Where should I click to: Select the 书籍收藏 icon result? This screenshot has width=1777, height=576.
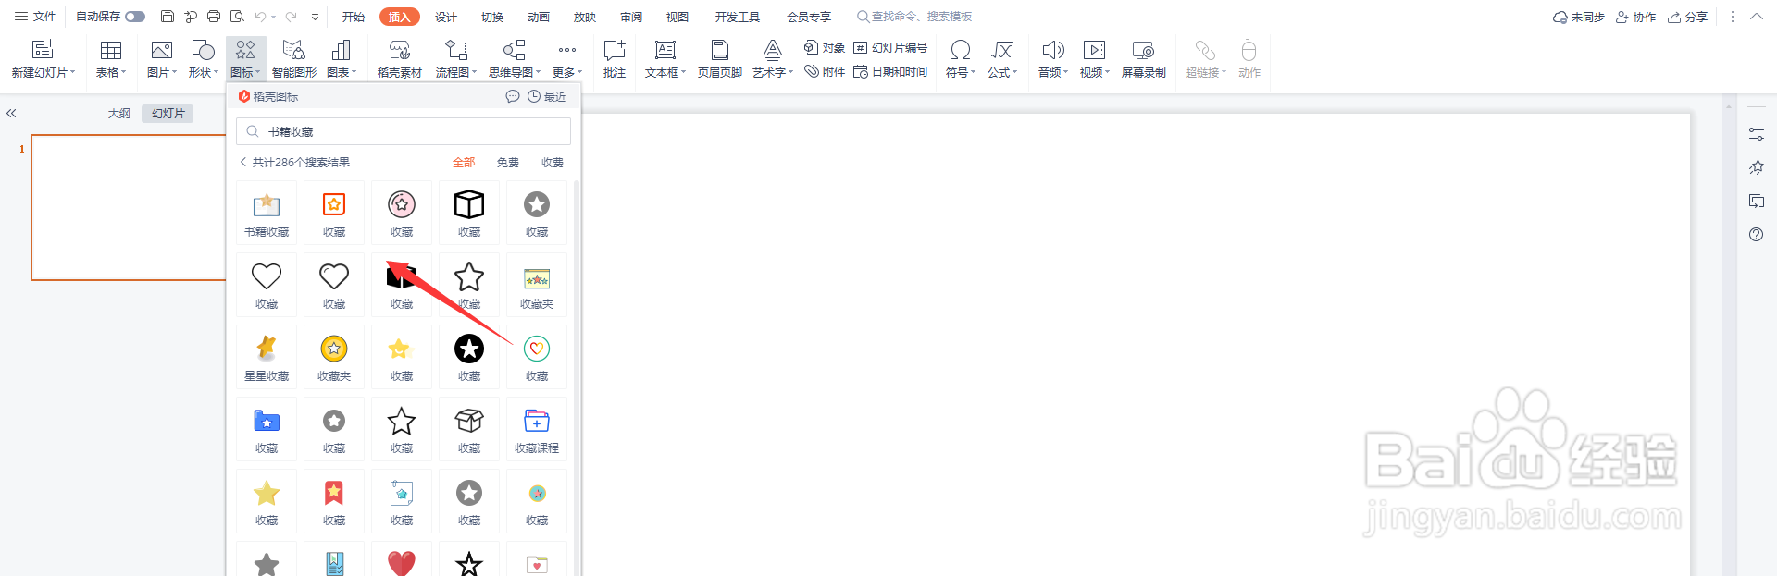point(267,214)
